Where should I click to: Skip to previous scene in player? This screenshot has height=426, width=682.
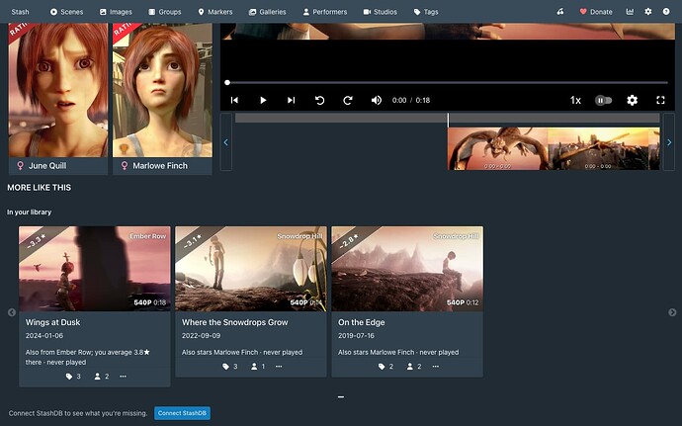(234, 100)
